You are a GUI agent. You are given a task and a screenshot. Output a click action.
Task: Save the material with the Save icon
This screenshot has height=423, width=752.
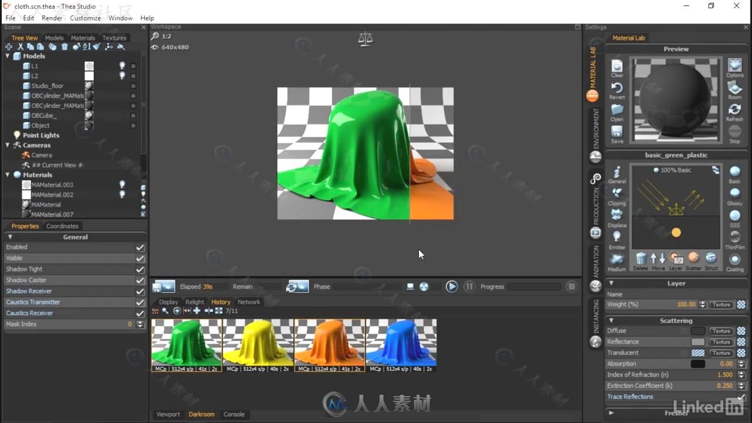tap(617, 132)
